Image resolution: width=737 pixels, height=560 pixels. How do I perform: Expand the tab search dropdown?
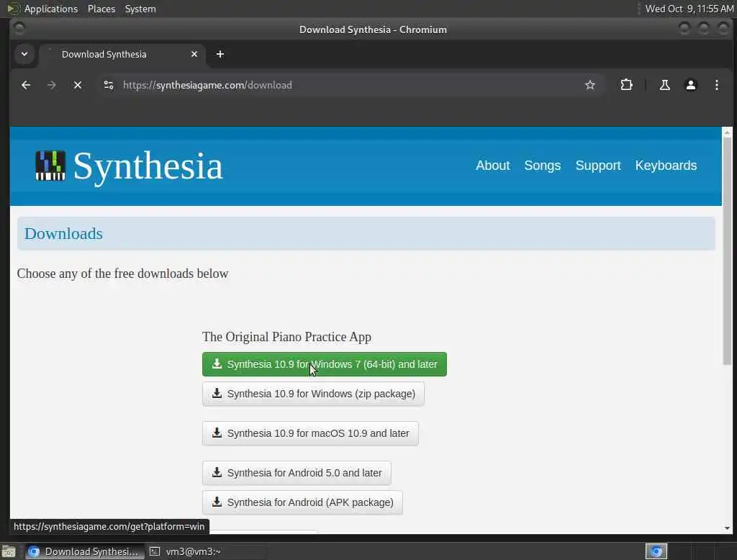tap(24, 54)
